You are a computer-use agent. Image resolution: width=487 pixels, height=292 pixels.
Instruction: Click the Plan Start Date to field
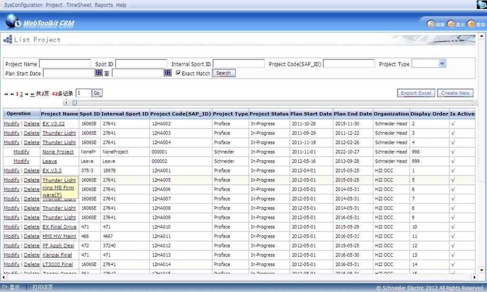(x=137, y=73)
